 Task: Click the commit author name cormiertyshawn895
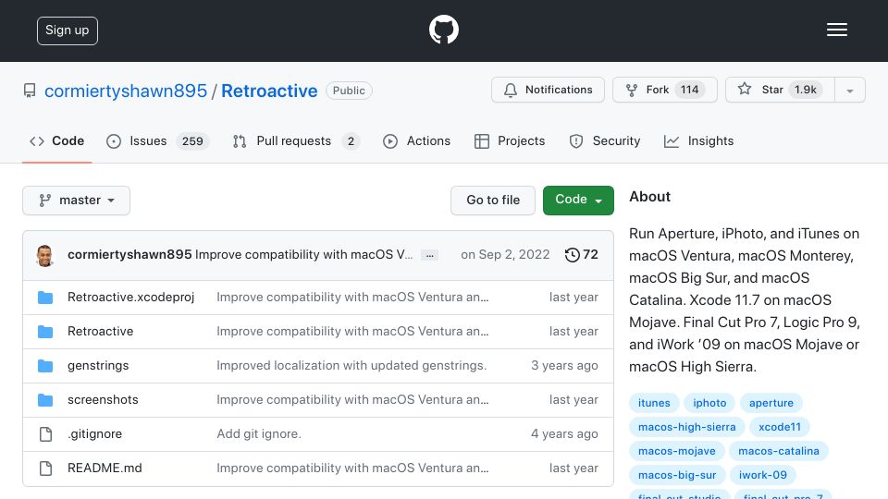pos(129,255)
